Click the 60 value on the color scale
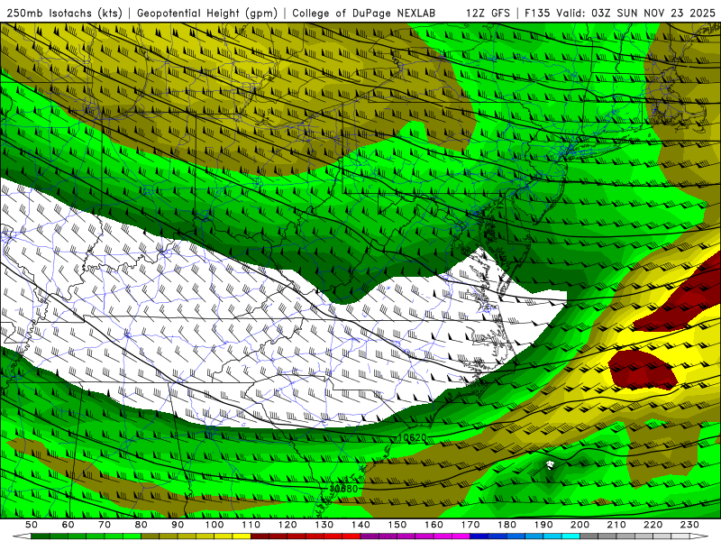This screenshot has width=721, height=541. (x=68, y=525)
